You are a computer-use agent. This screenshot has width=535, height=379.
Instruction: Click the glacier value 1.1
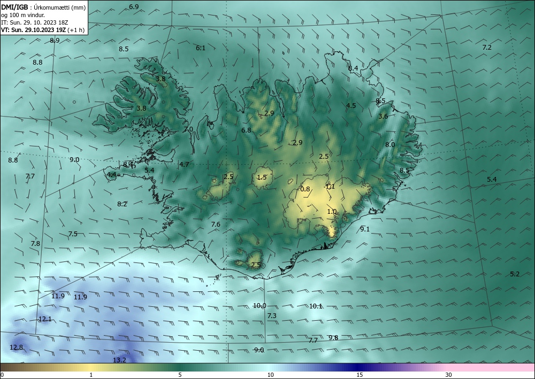tap(330, 187)
